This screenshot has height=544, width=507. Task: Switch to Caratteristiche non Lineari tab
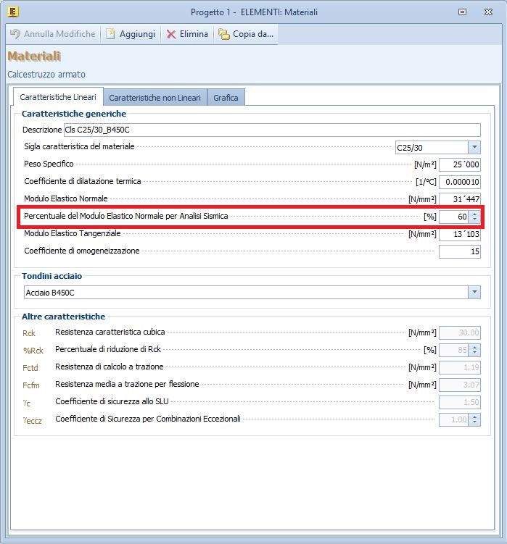click(x=154, y=98)
